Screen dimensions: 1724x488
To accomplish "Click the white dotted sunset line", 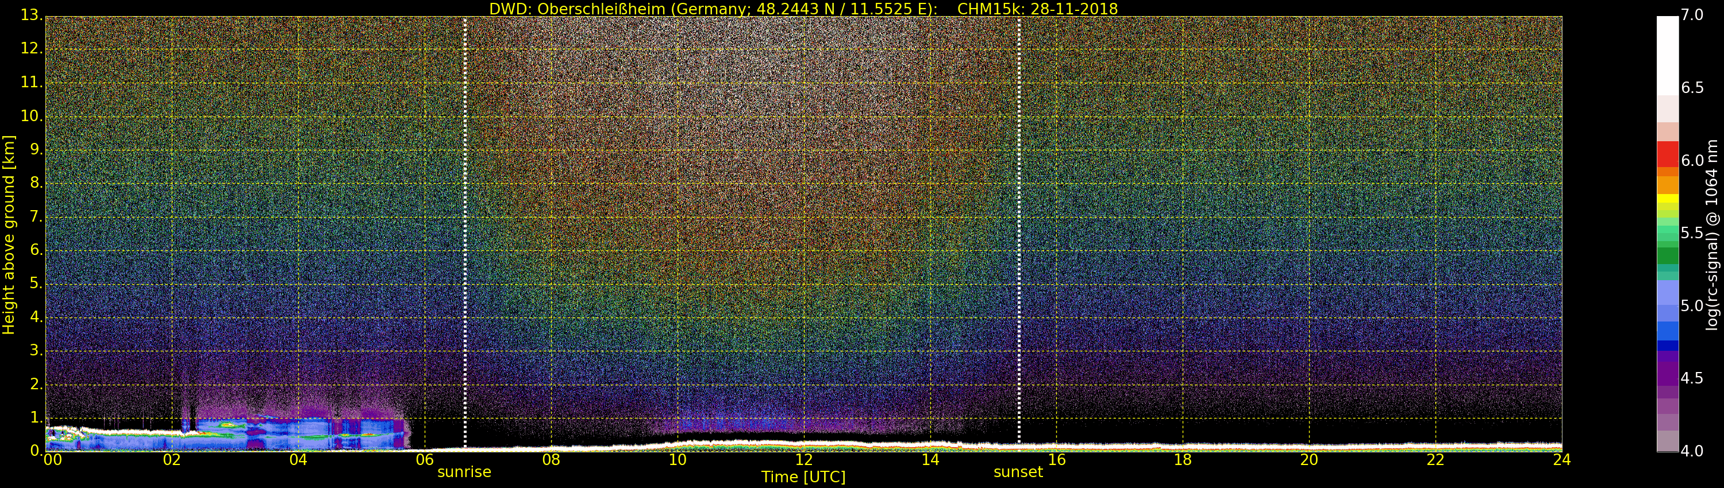I will pyautogui.click(x=1019, y=227).
